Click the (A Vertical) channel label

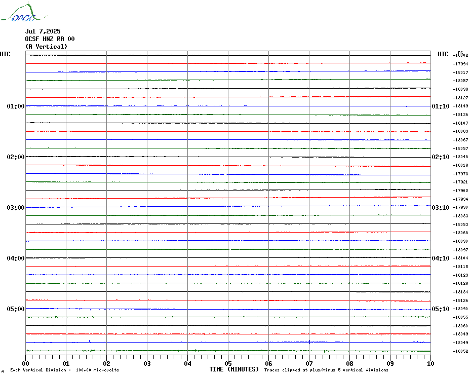click(46, 47)
